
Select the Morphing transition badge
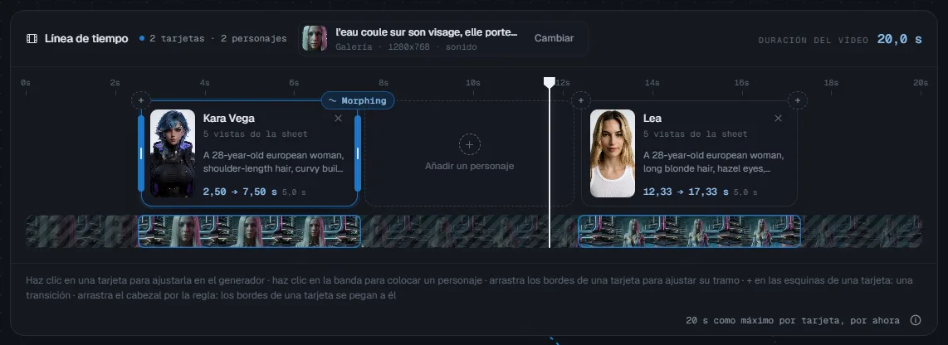(357, 101)
